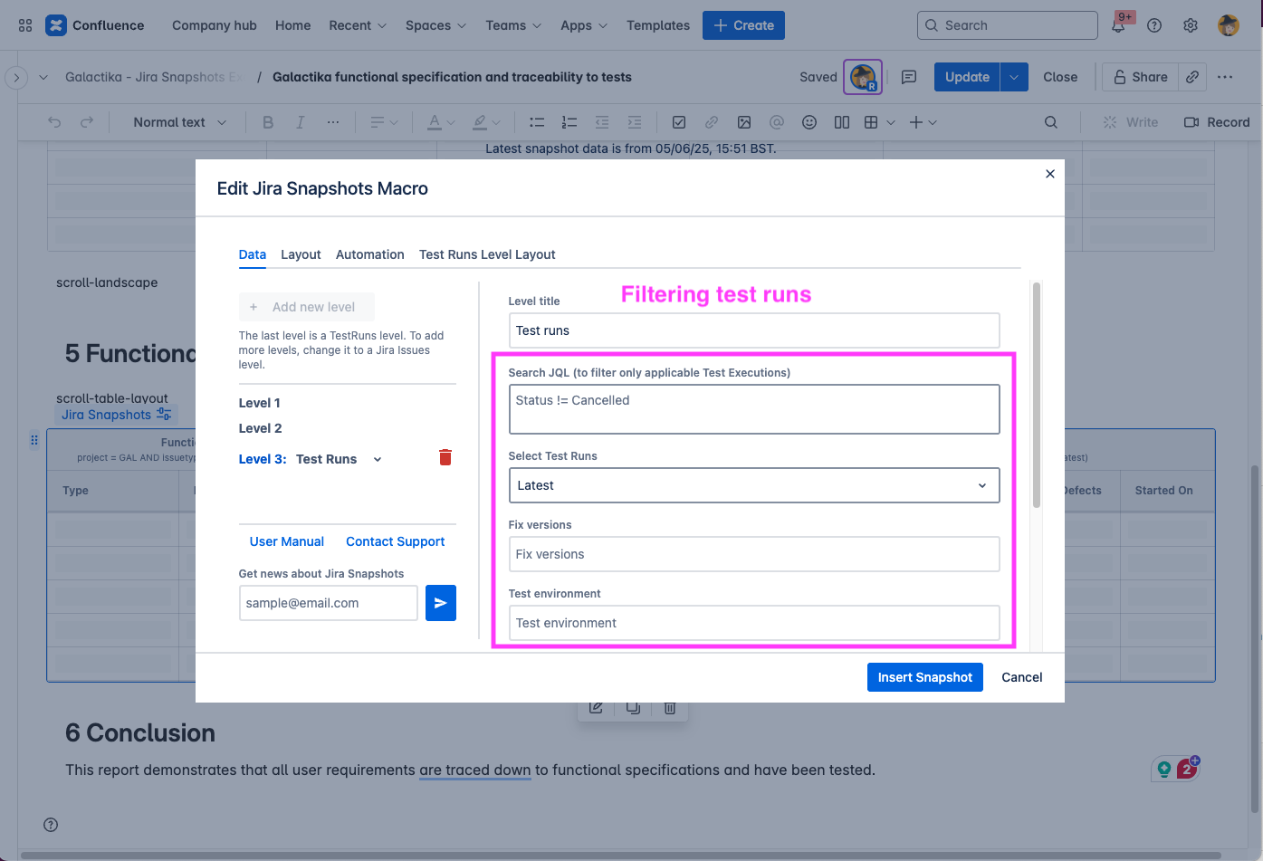
Task: Open the Apps menu
Action: click(x=584, y=25)
